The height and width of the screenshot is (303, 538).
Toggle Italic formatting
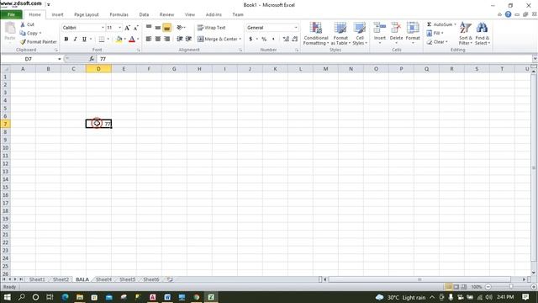point(75,40)
